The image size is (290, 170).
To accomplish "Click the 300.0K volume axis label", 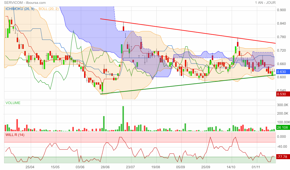I will 283,105.
